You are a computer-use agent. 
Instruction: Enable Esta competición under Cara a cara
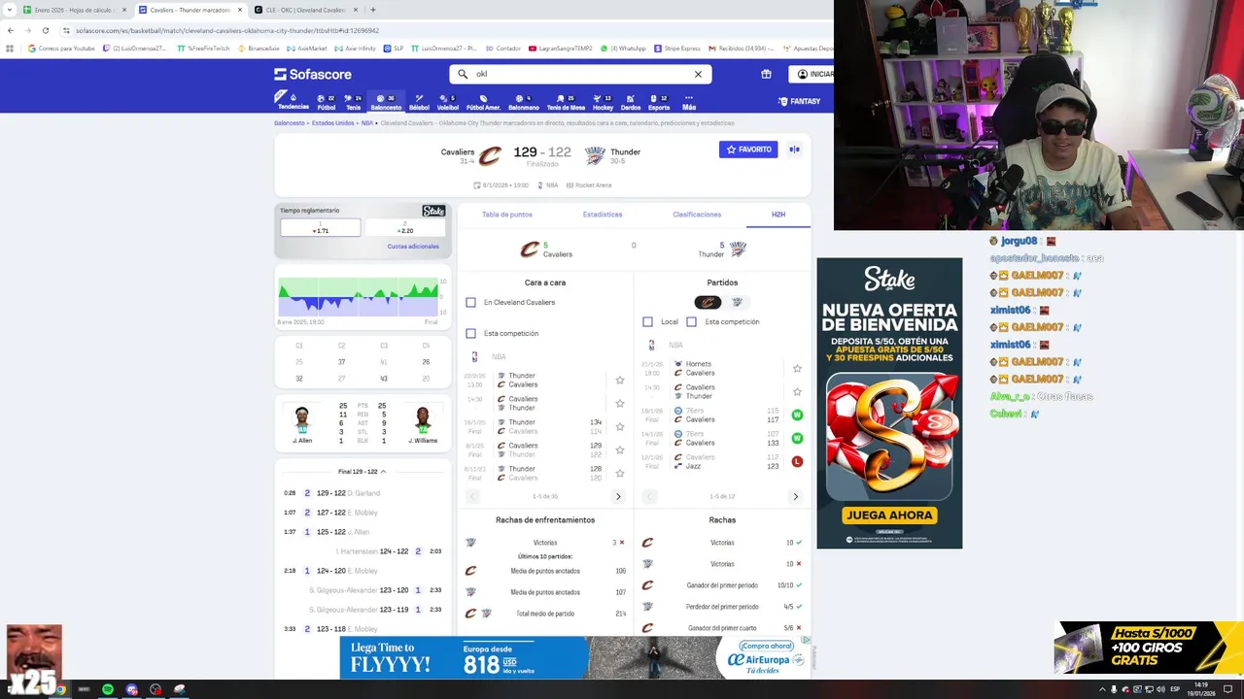pyautogui.click(x=470, y=333)
